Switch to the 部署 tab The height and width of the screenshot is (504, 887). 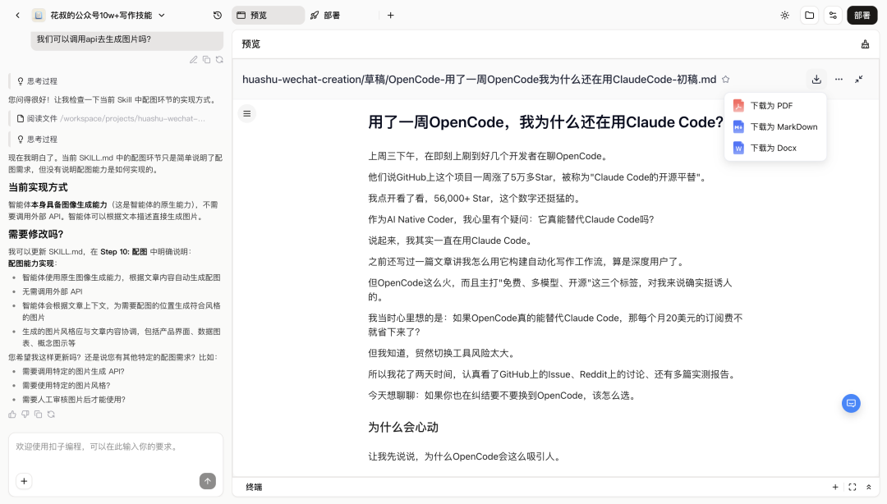[325, 16]
